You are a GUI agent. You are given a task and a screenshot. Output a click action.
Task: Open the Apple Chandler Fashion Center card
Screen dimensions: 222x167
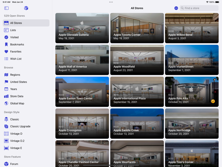82,153
